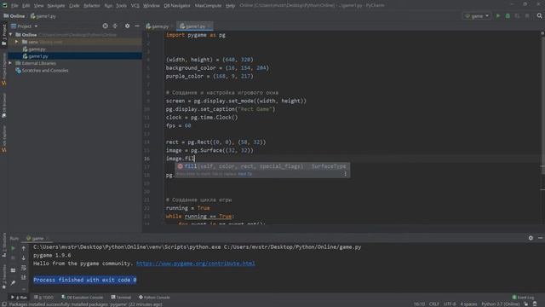Open the MaxCompute menu
The width and height of the screenshot is (545, 307).
pyautogui.click(x=208, y=6)
